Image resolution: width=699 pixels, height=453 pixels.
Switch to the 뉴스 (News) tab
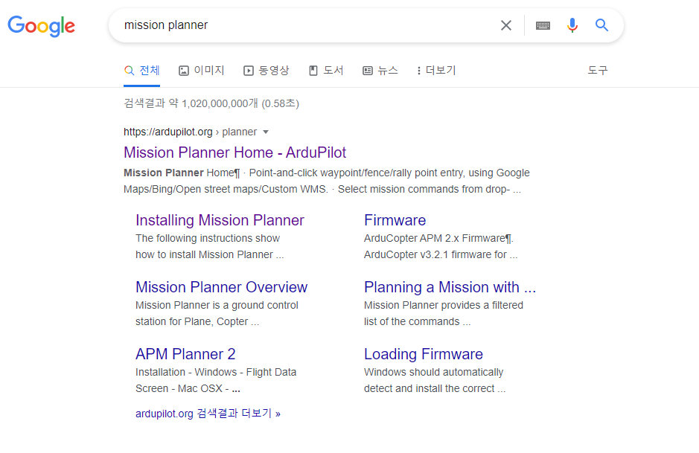380,71
